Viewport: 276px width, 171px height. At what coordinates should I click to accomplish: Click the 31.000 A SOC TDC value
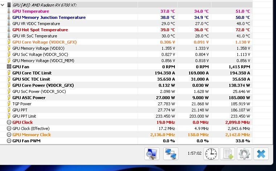pyautogui.click(x=200, y=79)
